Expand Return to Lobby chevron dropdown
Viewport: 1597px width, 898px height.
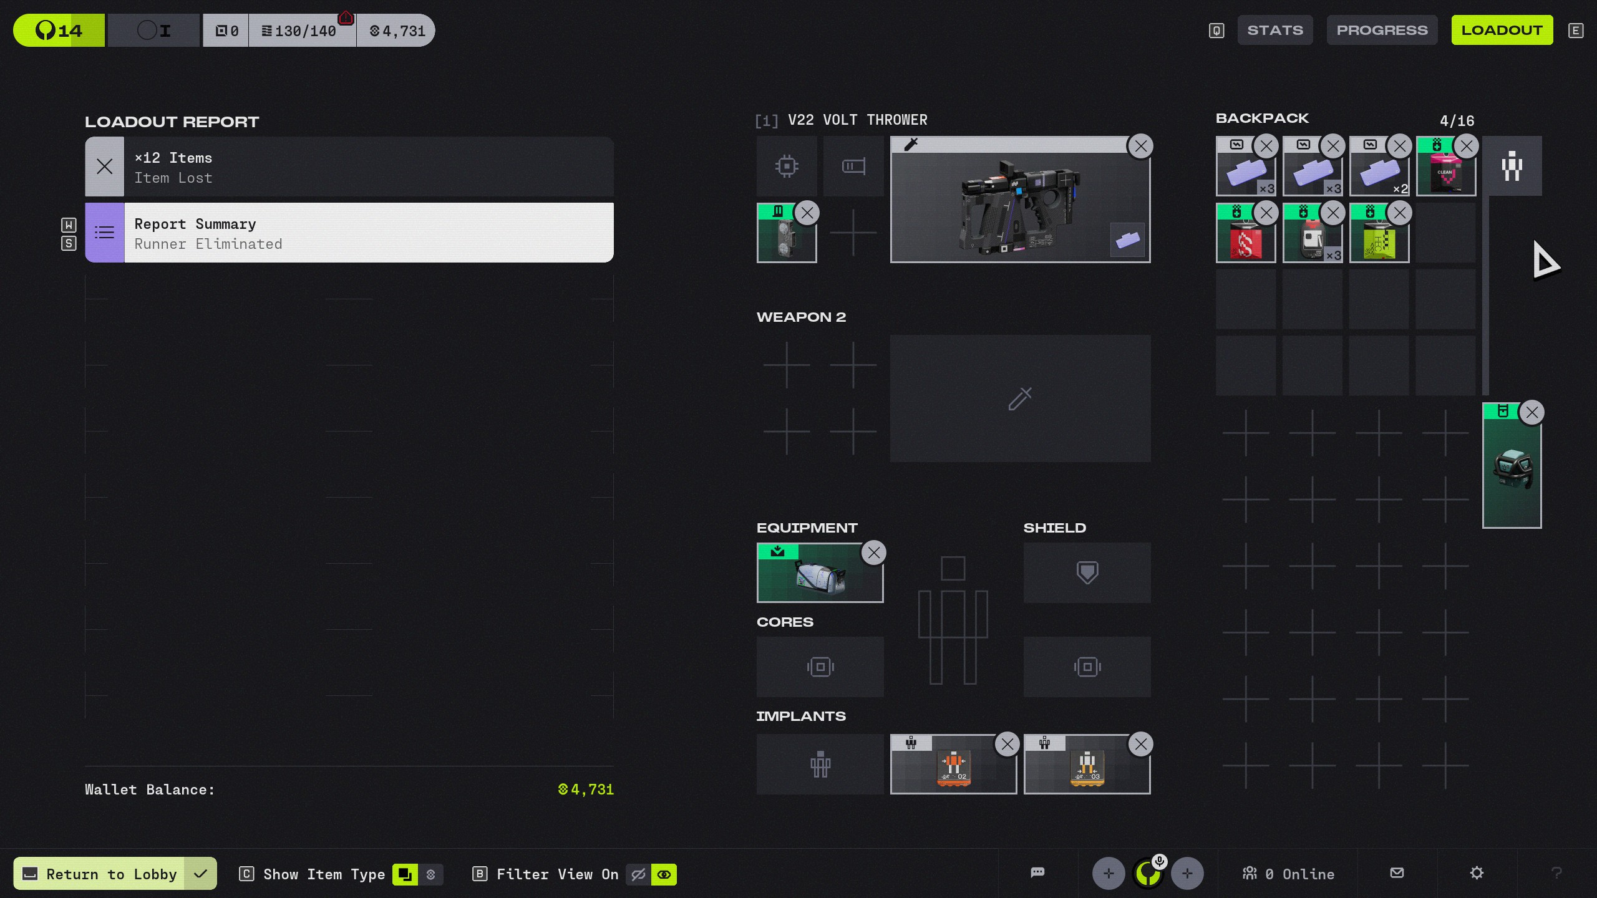[200, 874]
